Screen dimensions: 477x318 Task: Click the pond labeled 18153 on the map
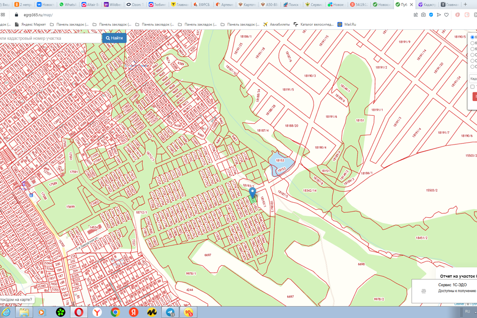tap(280, 160)
